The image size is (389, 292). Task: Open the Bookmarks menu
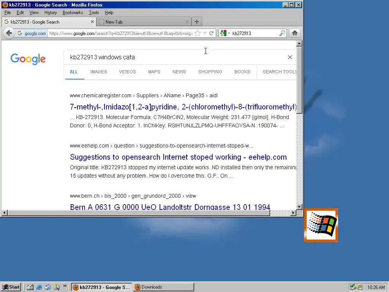73,13
